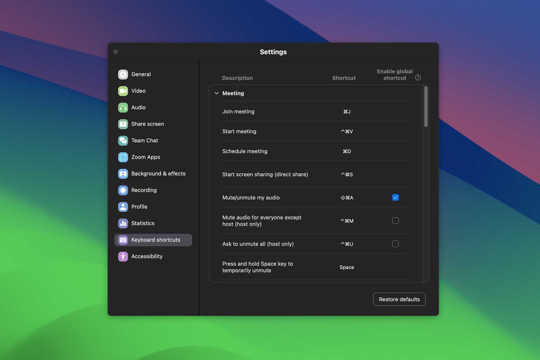Open Team Chat settings

153,140
